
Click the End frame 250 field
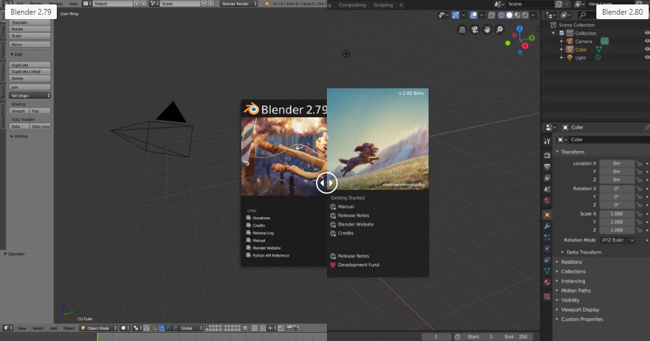coord(517,337)
